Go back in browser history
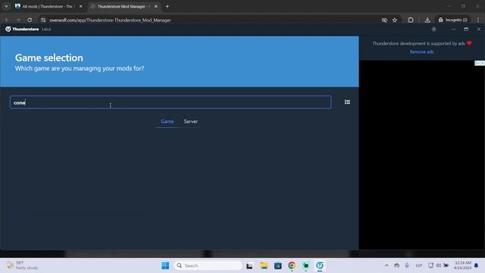Screen dimensions: 485x273 7,20
